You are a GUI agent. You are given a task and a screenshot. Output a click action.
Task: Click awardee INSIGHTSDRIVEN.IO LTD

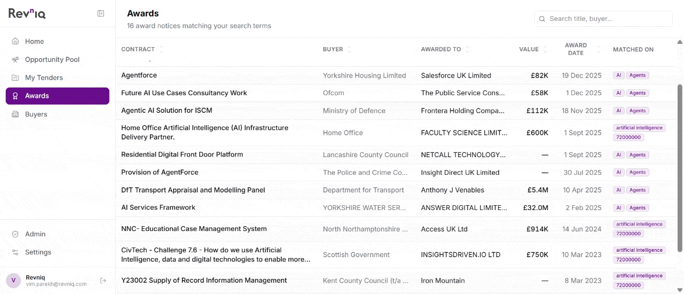[x=461, y=254]
